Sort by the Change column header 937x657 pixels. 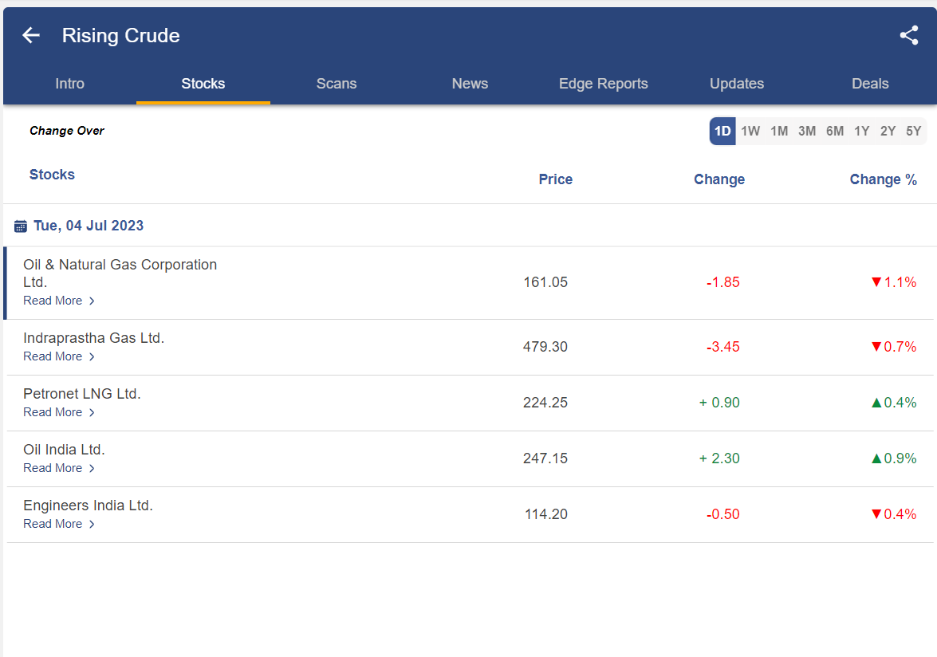[719, 179]
